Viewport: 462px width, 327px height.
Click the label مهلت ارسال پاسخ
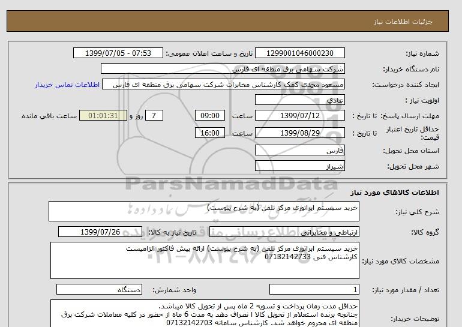point(410,116)
